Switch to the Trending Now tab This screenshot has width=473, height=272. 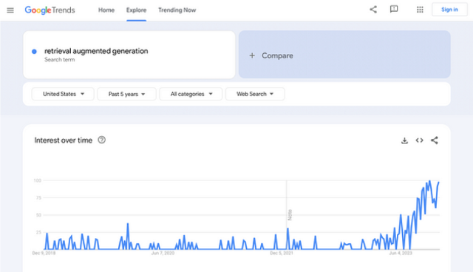point(177,10)
